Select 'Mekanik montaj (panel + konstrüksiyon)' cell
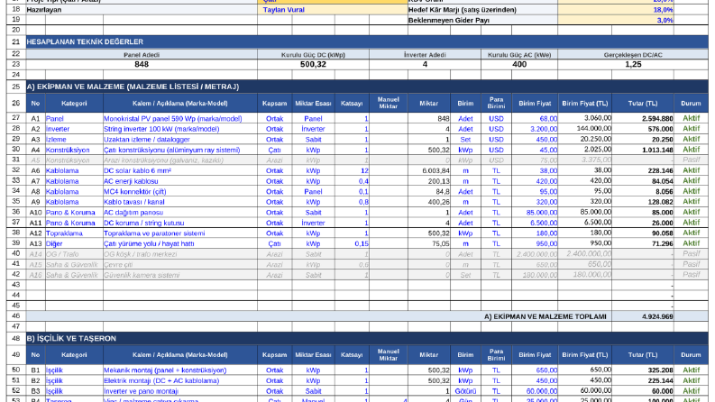Image resolution: width=715 pixels, height=402 pixels. point(180,370)
